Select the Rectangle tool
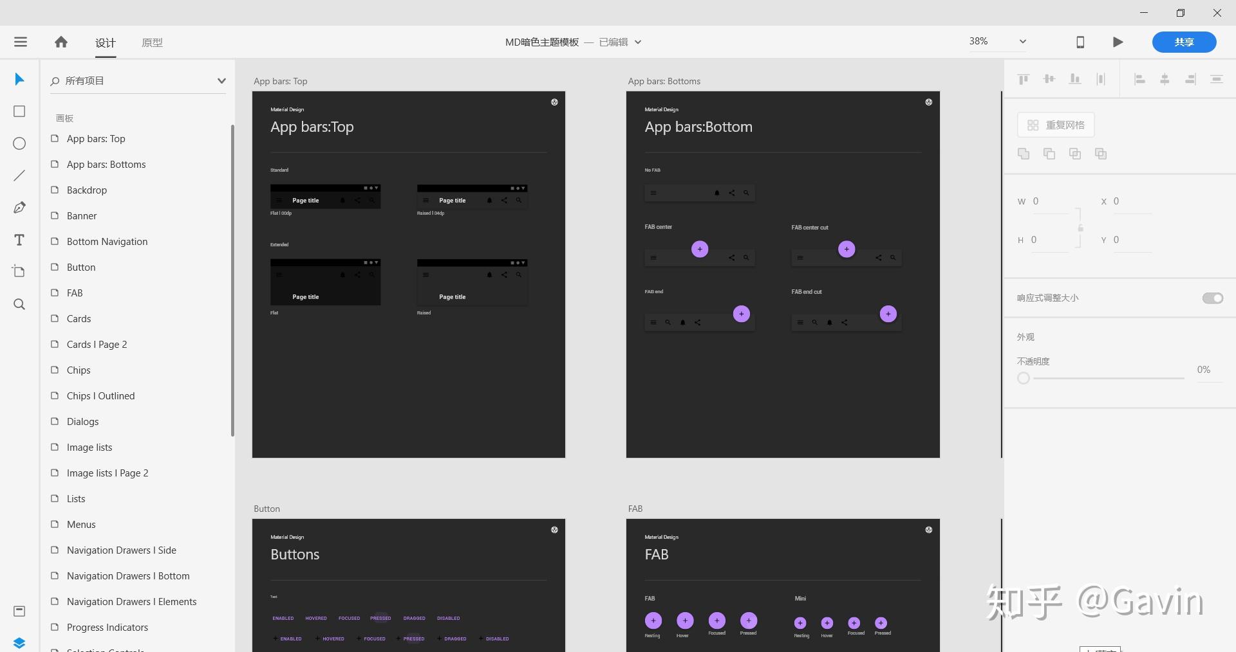Viewport: 1236px width, 652px height. [19, 111]
